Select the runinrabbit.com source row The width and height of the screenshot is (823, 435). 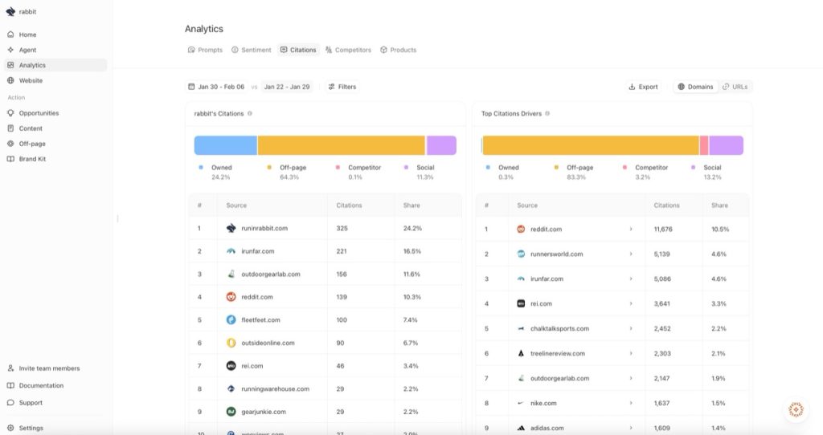[x=264, y=228]
